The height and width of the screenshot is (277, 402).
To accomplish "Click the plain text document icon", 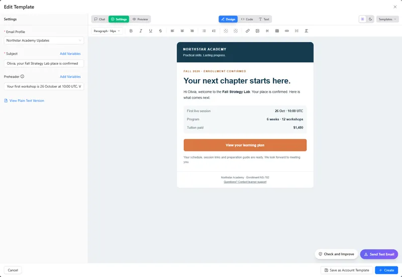I will tap(6, 100).
